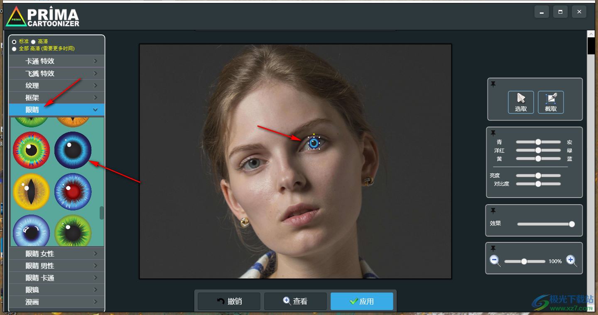Adjust the 对比度 contrast slider

click(x=538, y=184)
